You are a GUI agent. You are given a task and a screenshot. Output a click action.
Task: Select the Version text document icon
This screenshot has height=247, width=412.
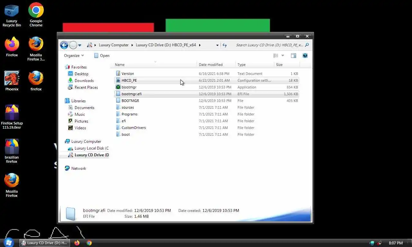tap(118, 74)
